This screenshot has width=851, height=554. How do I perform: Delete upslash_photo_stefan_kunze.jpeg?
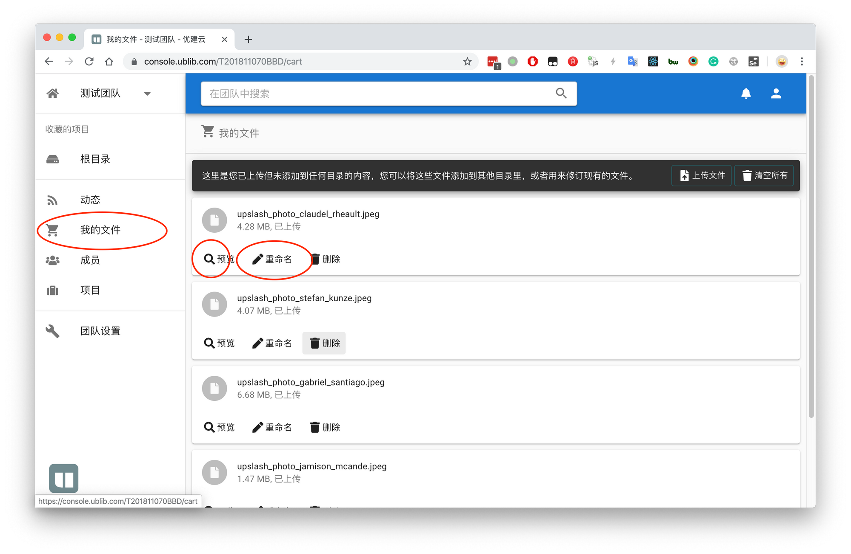pyautogui.click(x=324, y=343)
